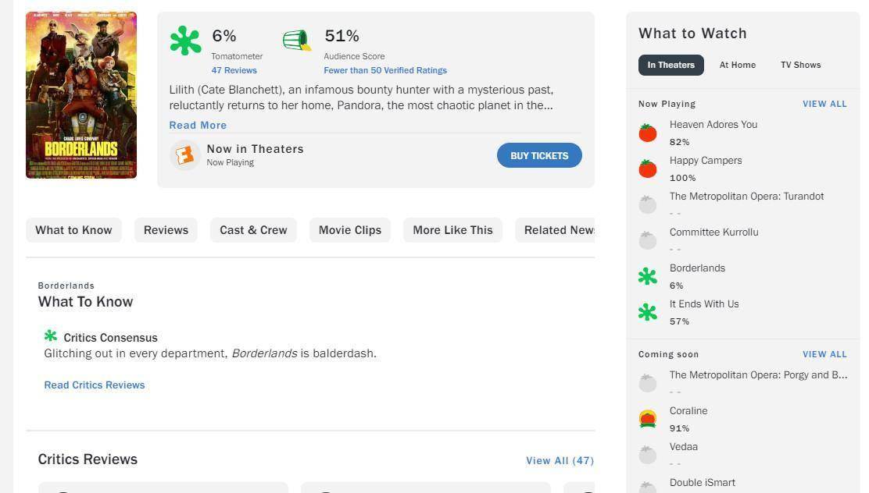The width and height of the screenshot is (869, 493).
Task: Select the In Theaters toggle in What to Watch
Action: [x=671, y=65]
